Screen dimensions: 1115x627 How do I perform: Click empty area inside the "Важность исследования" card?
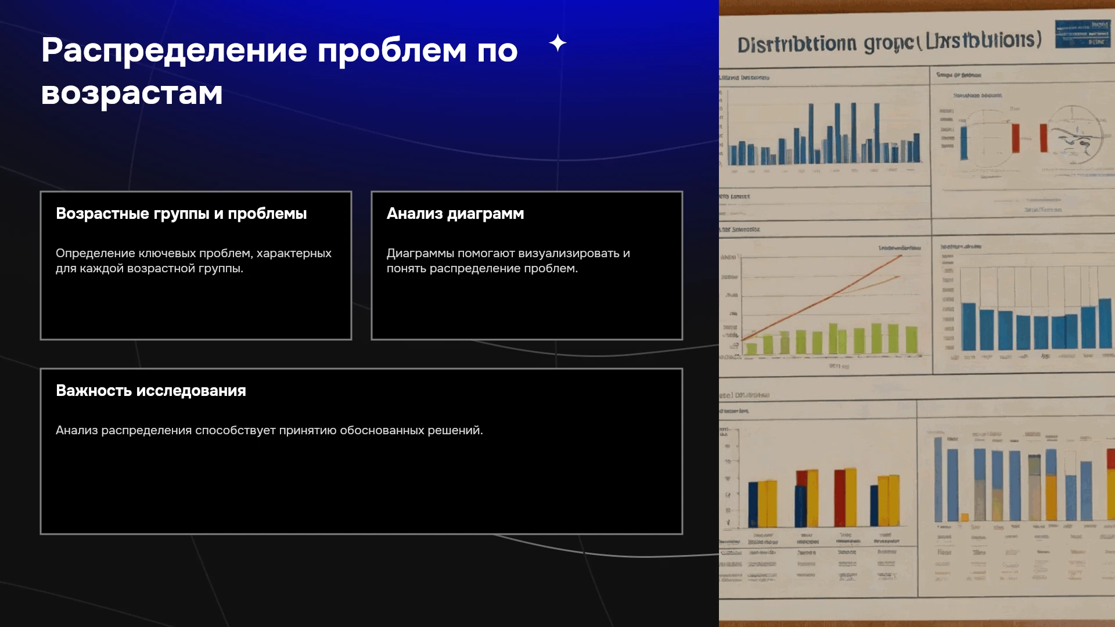(361, 488)
